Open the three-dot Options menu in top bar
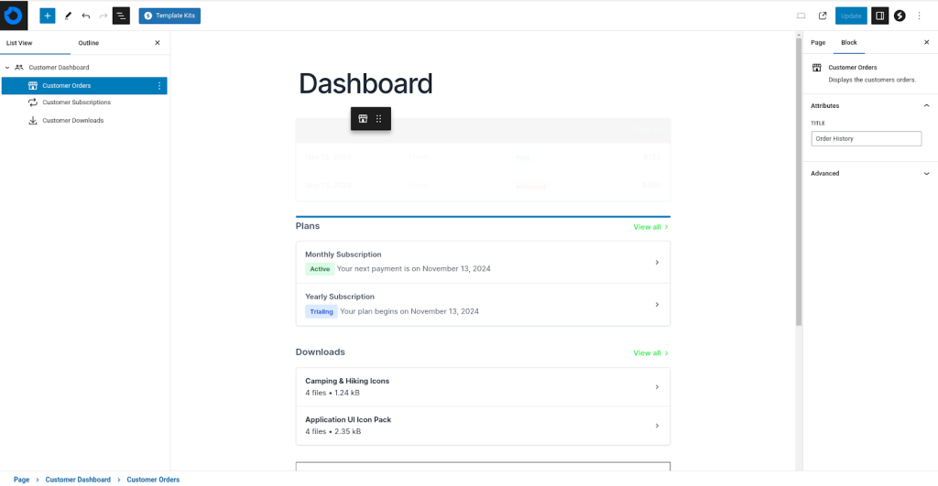Image resolution: width=938 pixels, height=486 pixels. tap(920, 16)
